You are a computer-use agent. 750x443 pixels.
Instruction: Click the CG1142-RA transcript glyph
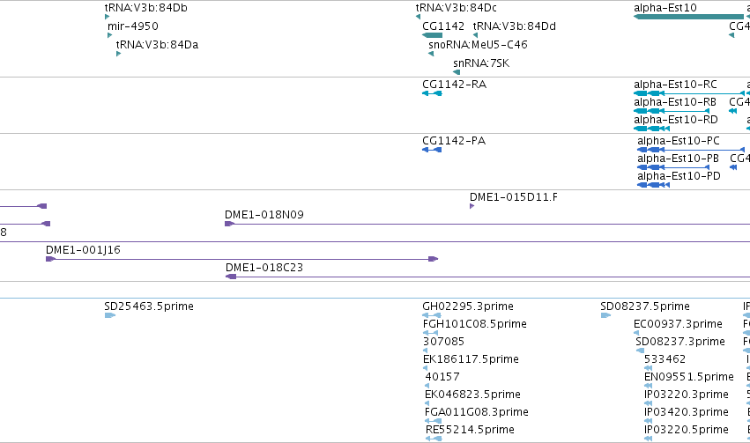(x=432, y=93)
